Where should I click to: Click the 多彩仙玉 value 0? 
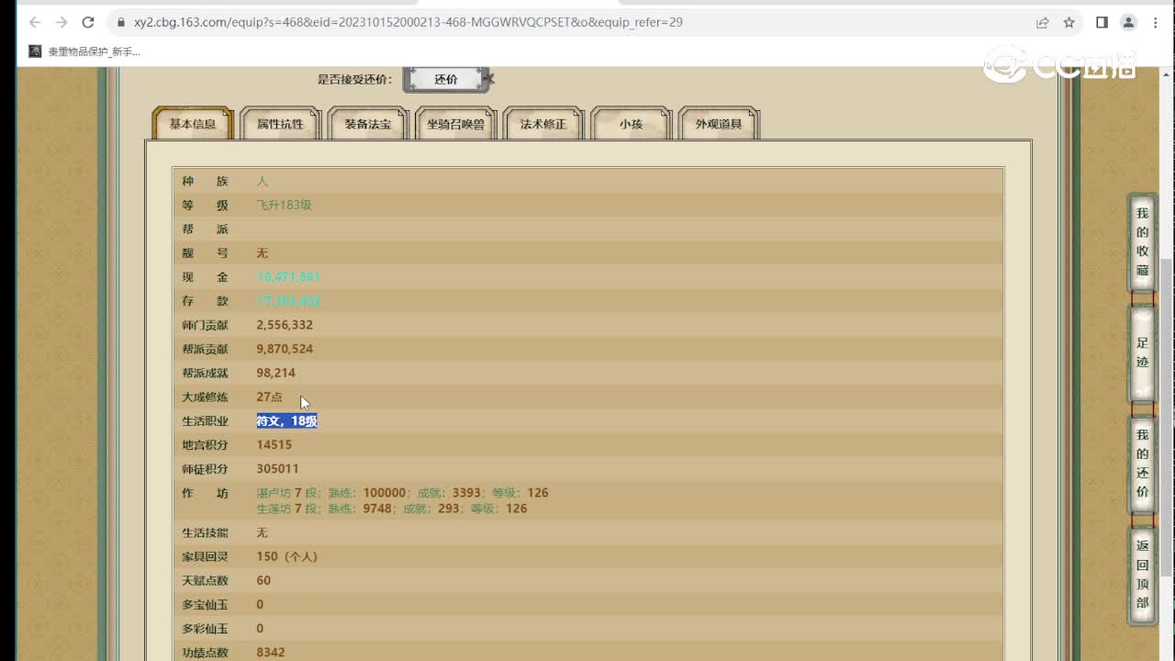(260, 628)
